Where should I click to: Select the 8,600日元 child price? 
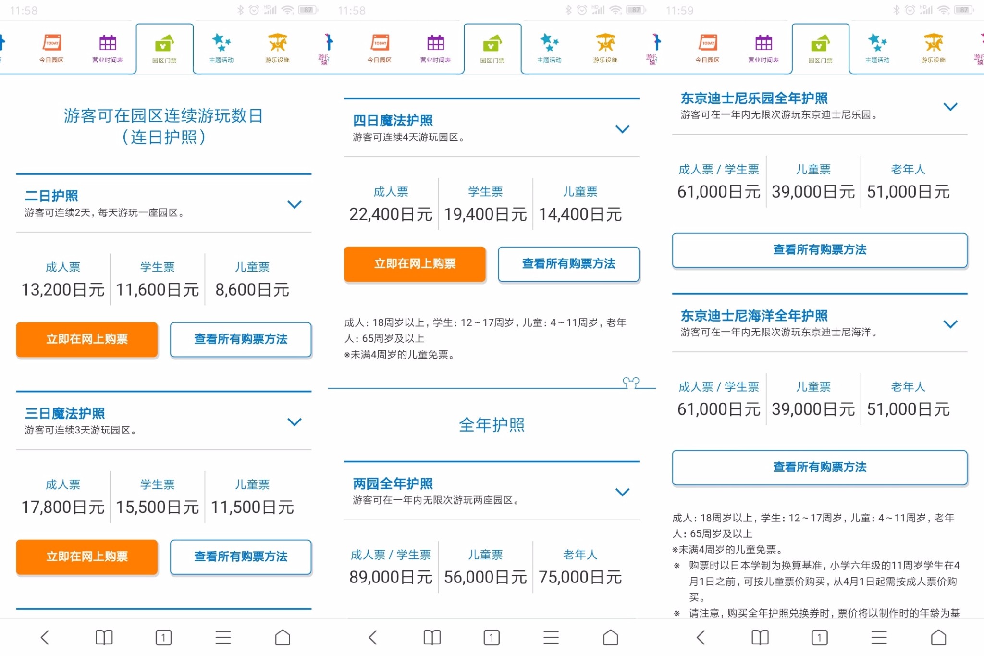252,290
